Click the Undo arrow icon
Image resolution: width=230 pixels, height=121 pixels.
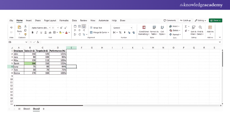point(11,28)
